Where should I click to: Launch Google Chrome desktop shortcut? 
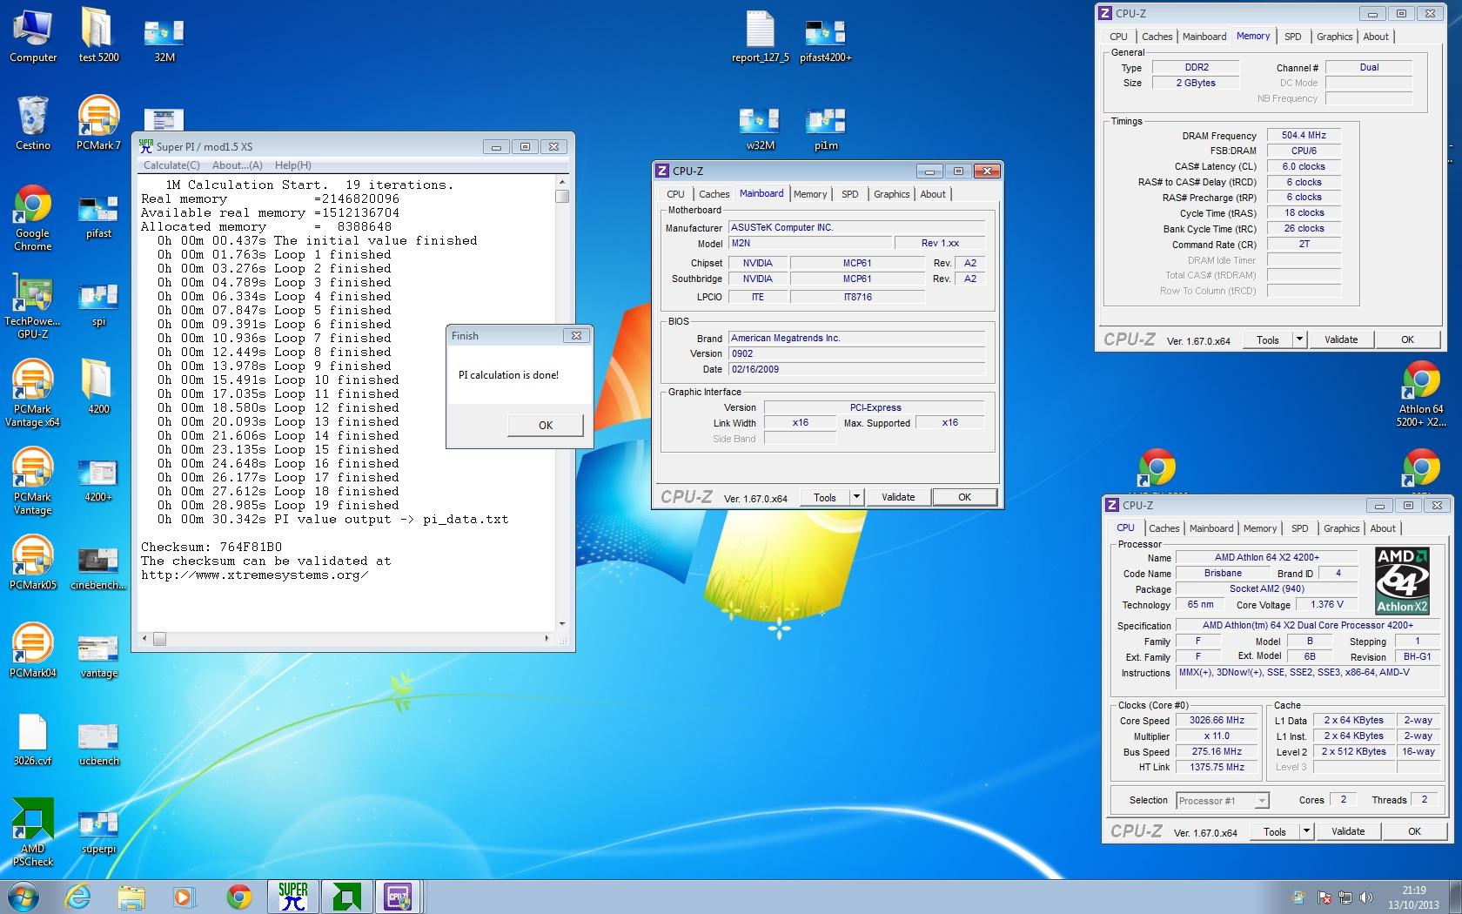pos(33,218)
